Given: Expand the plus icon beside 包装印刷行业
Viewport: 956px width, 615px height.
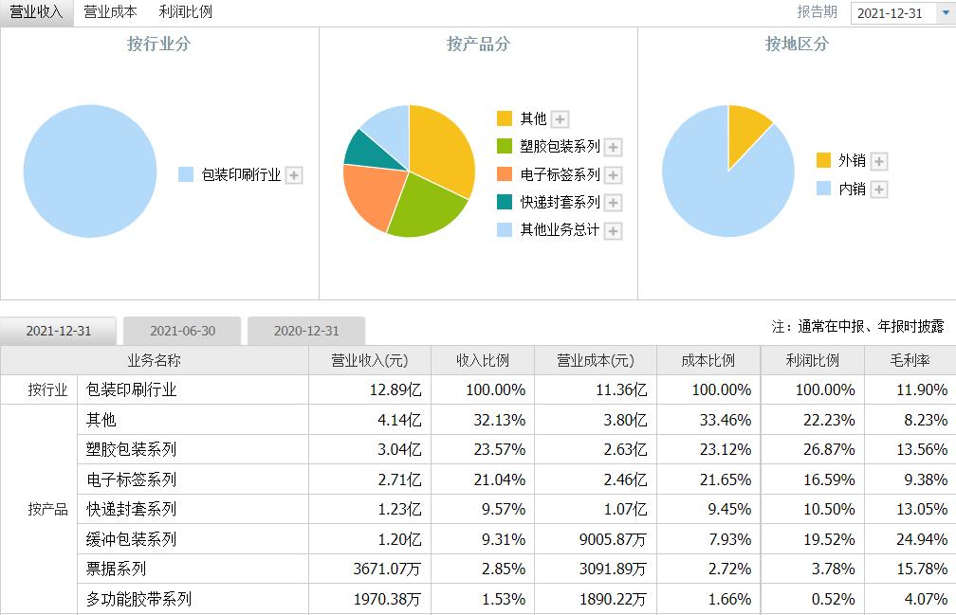Looking at the screenshot, I should click(294, 175).
